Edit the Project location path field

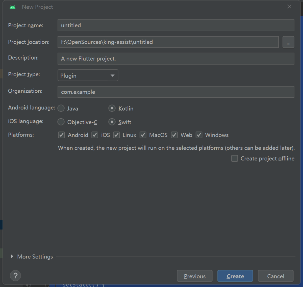click(168, 42)
